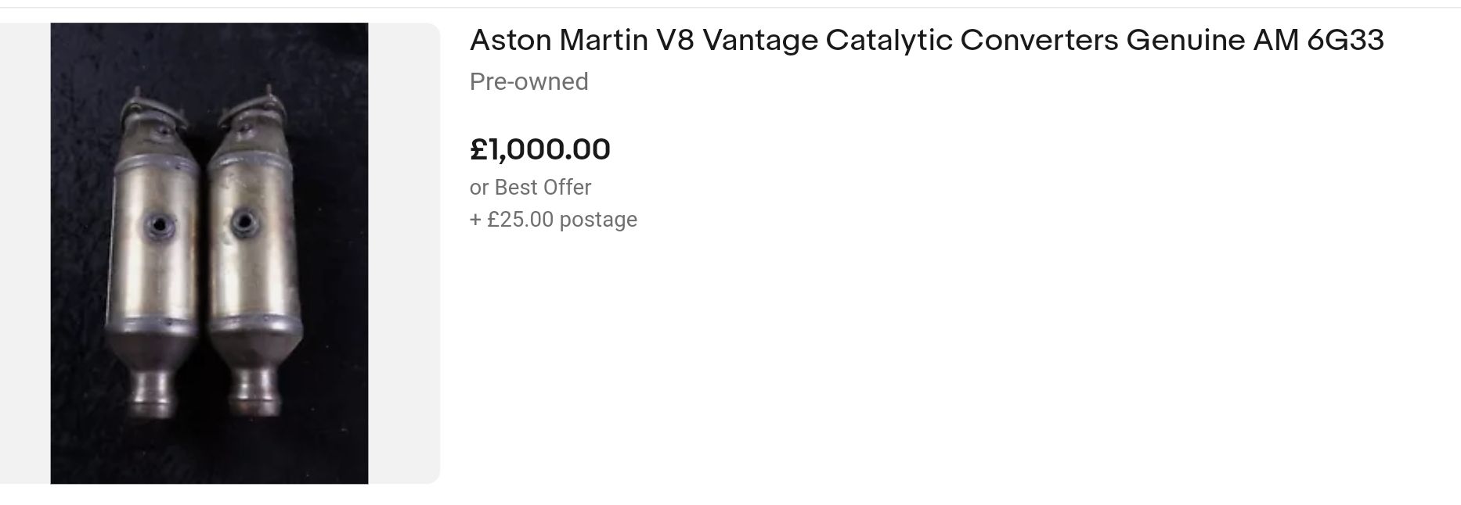Click the 'or Best Offer' text
This screenshot has height=505, width=1461.
(530, 188)
